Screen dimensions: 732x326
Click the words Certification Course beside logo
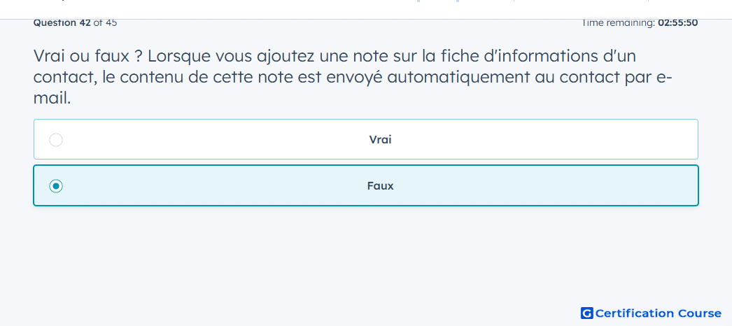tap(659, 313)
